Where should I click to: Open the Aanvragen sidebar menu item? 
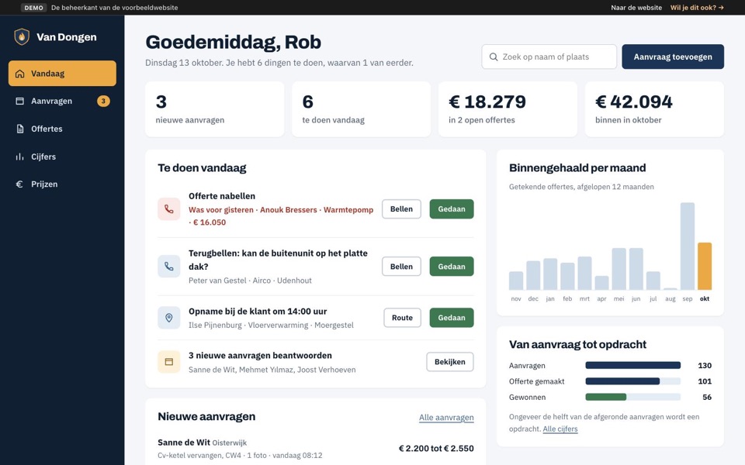62,101
